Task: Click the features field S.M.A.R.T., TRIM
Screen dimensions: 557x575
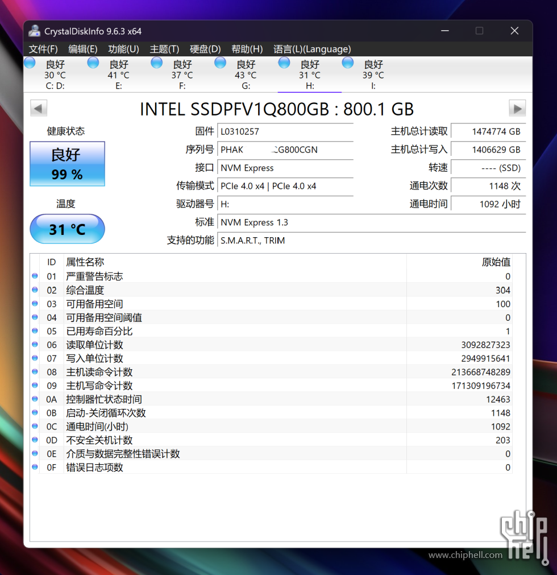Action: [x=372, y=241]
